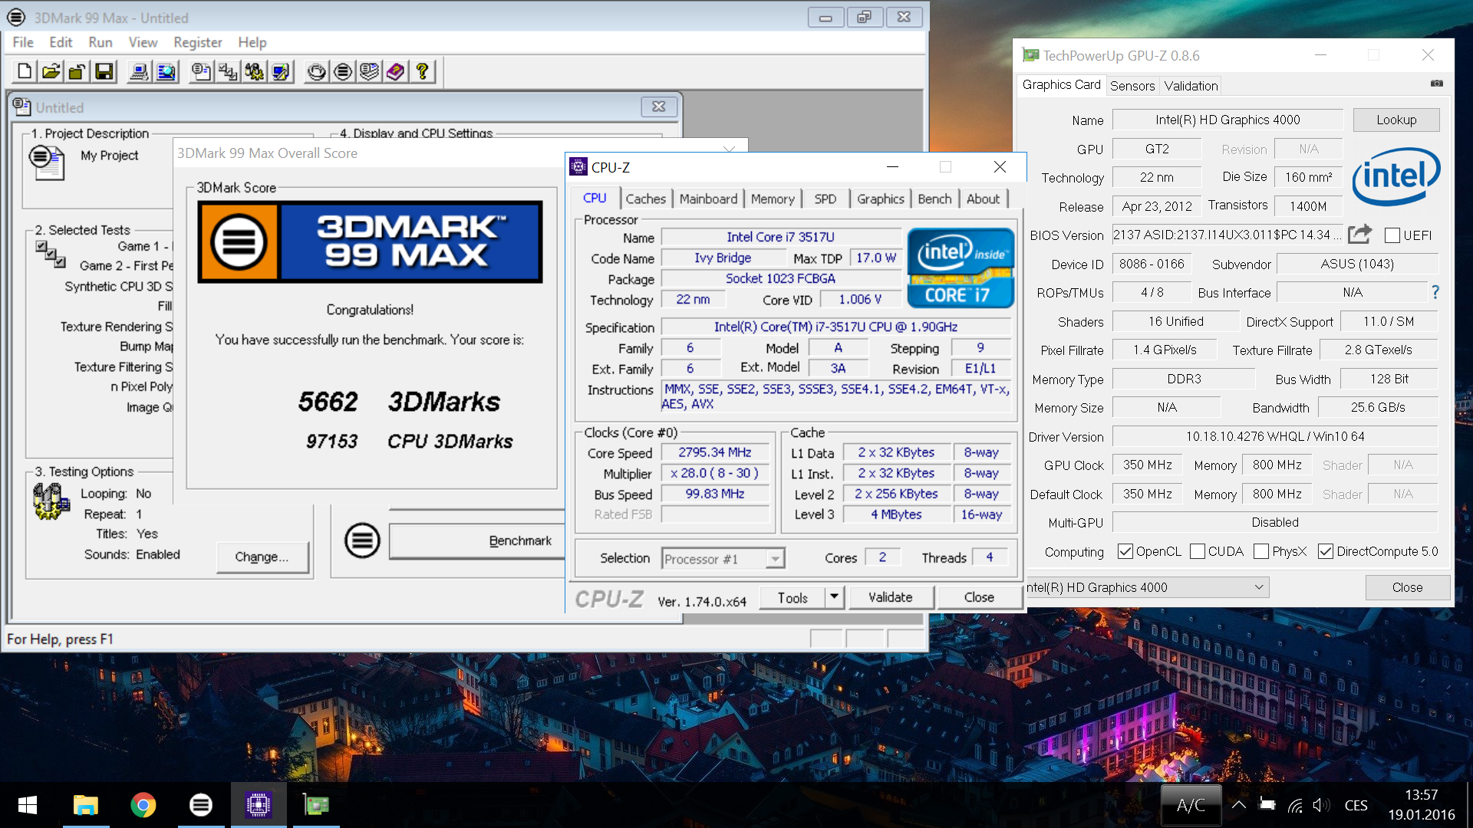The height and width of the screenshot is (828, 1473).
Task: Click the CPU-Z Specification field
Action: [x=835, y=327]
